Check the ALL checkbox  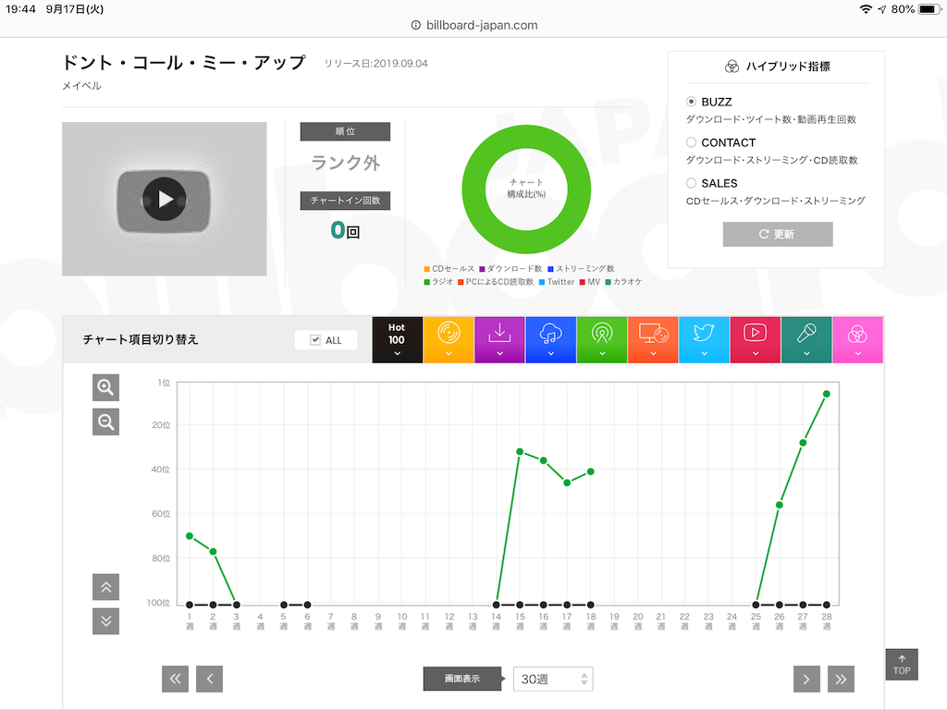coord(315,340)
